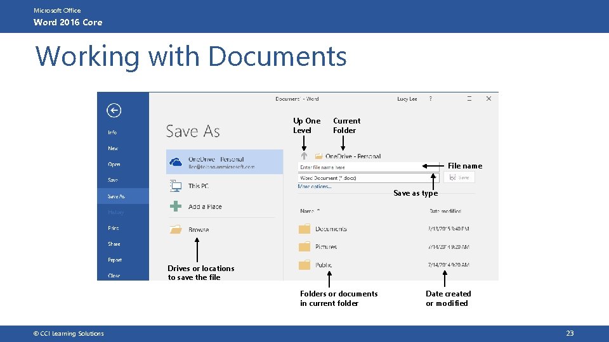The image size is (609, 342).
Task: Click the Pictures folder icon
Action: pyautogui.click(x=304, y=246)
